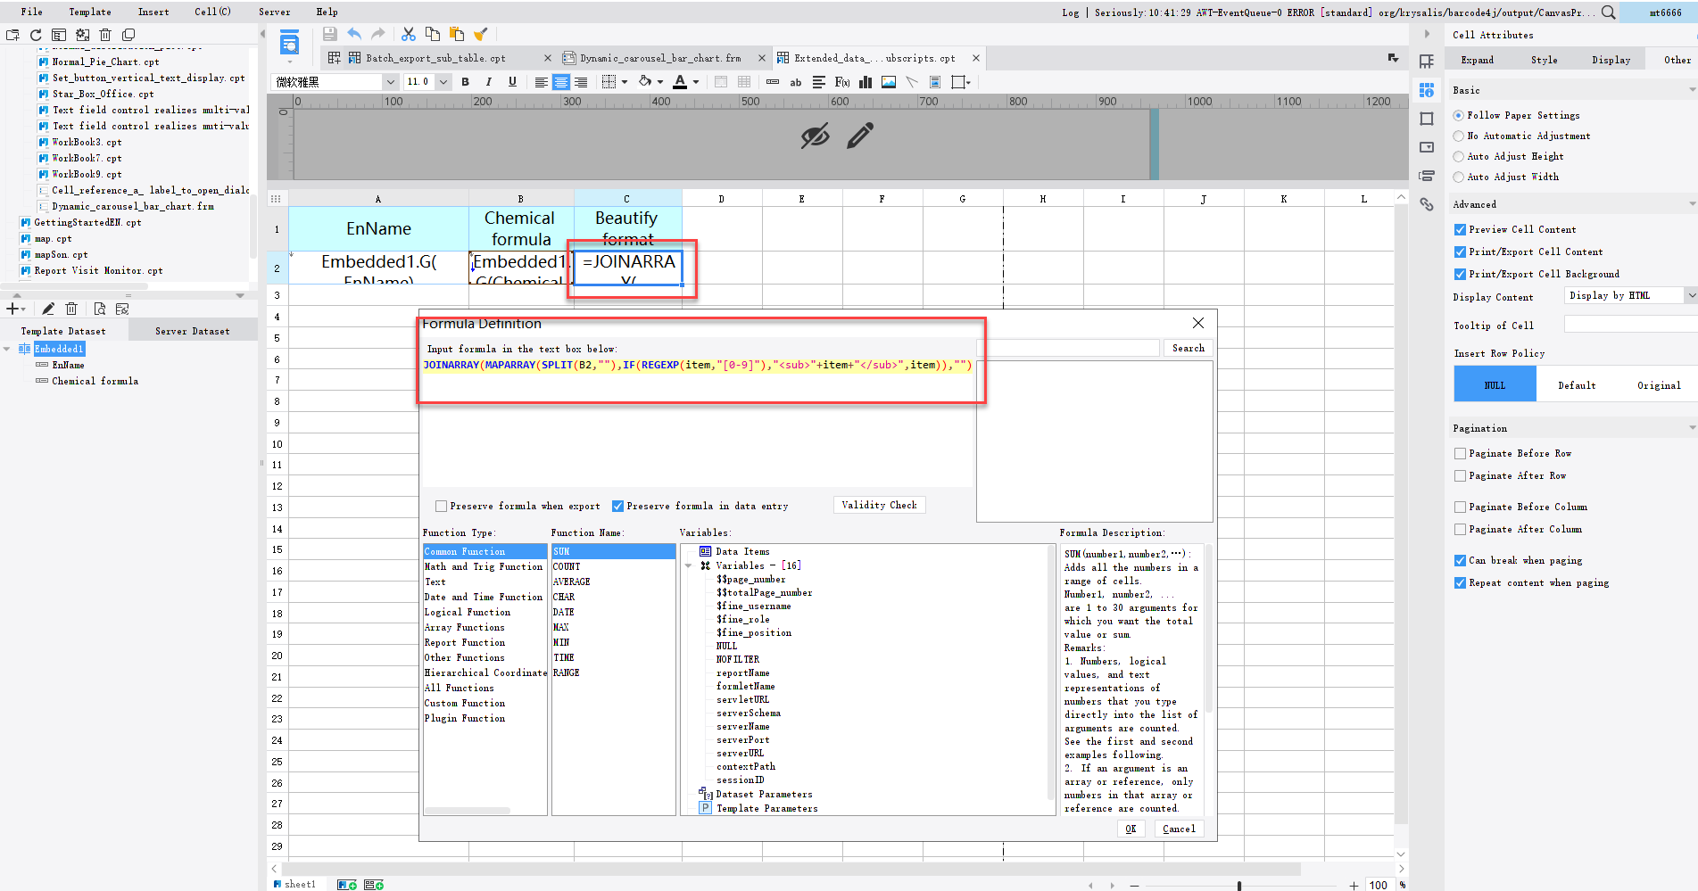Open the font family dropdown
1698x891 pixels.
(x=390, y=81)
